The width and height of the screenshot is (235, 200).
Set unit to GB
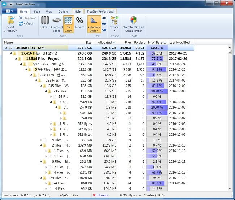(x=104, y=18)
